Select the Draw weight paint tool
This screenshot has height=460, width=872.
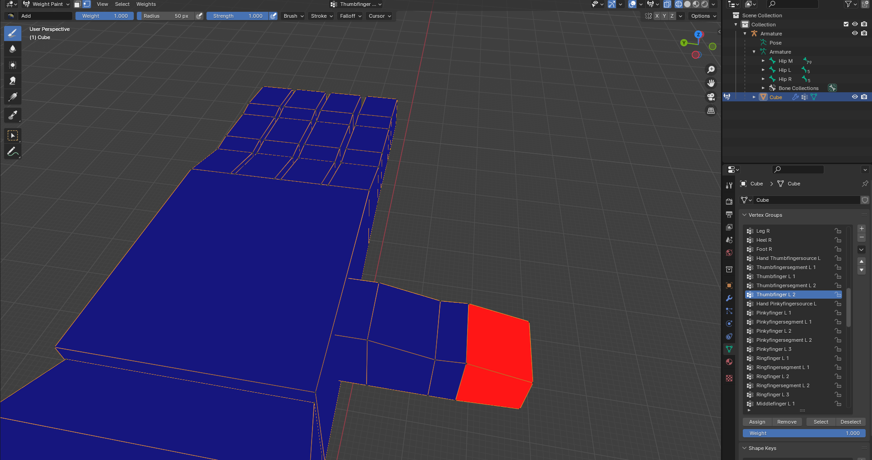[x=13, y=33]
